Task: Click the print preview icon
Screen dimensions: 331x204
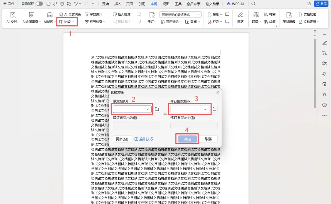Action: [x=69, y=4]
